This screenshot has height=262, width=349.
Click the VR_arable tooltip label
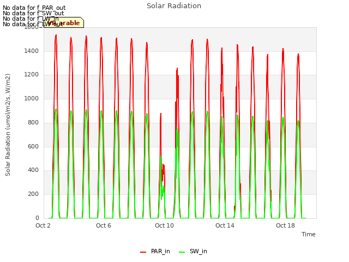64,23
